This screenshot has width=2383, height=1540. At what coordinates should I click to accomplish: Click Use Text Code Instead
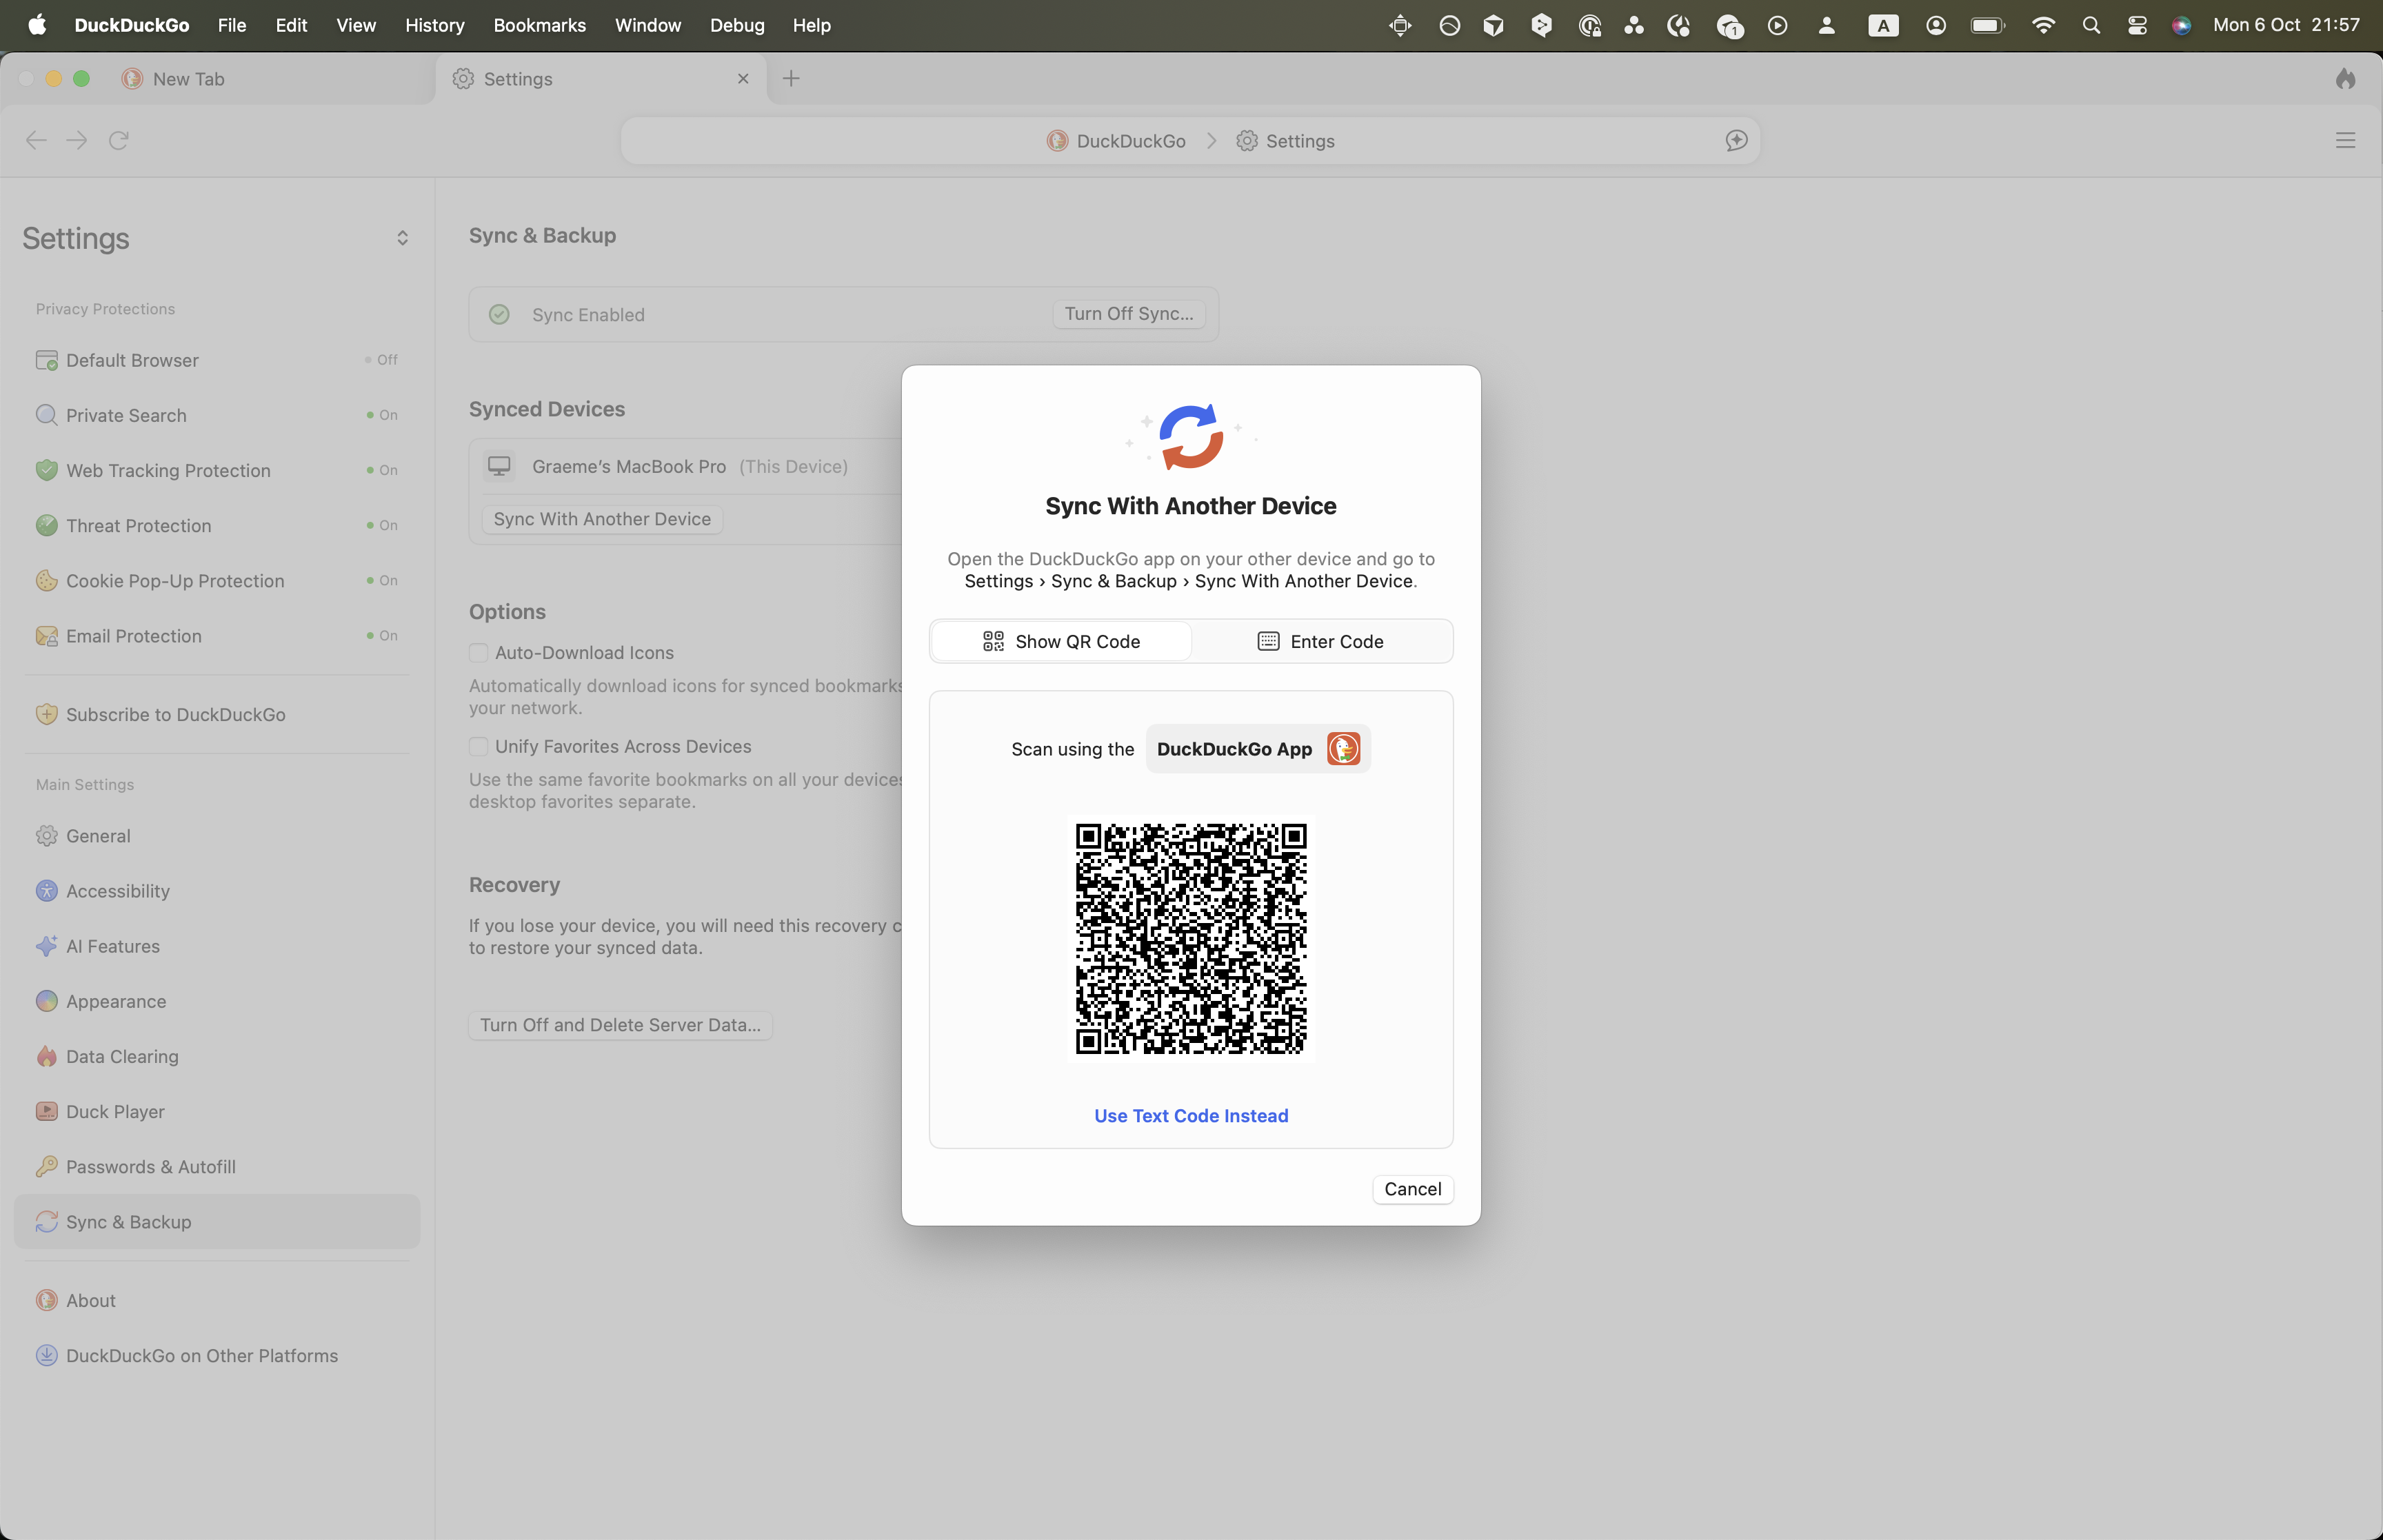click(x=1190, y=1115)
